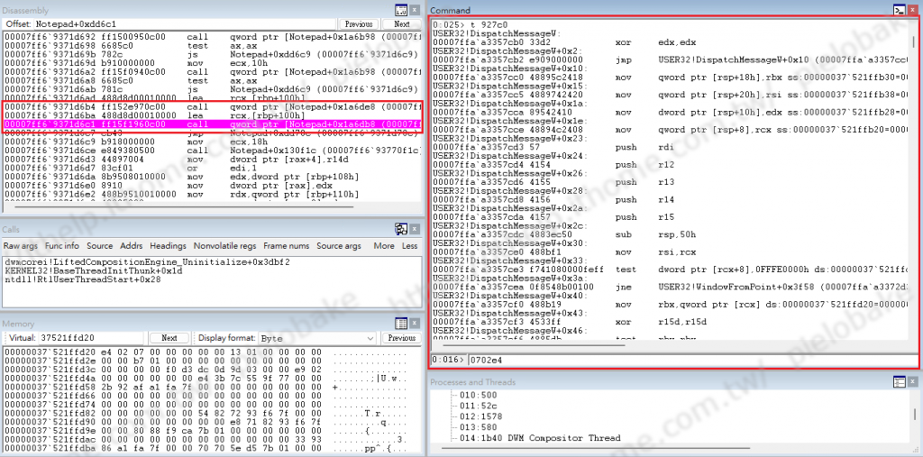Click the jne USER32!WindowFromPoint+0x3f58 line

671,288
